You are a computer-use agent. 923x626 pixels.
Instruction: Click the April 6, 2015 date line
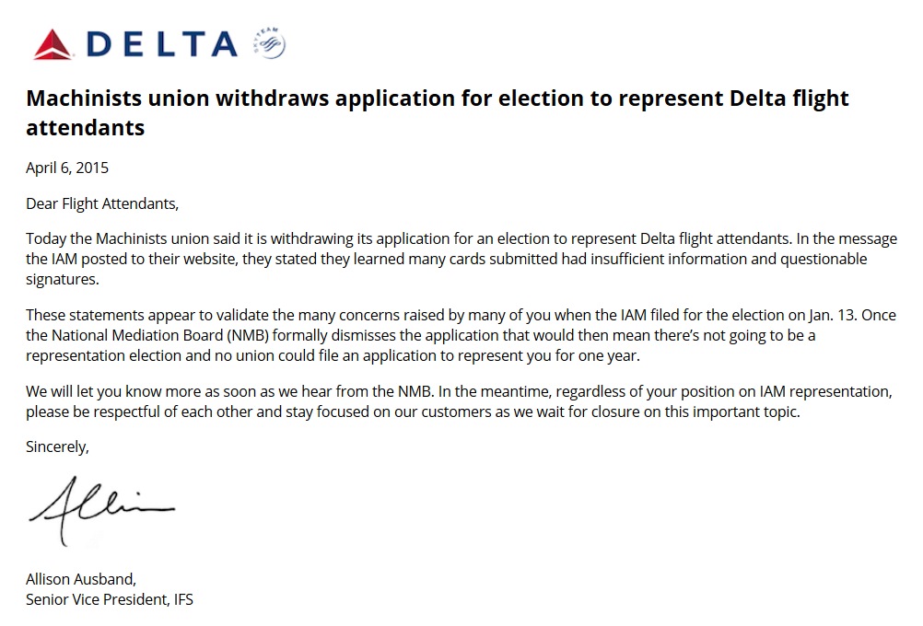(67, 168)
